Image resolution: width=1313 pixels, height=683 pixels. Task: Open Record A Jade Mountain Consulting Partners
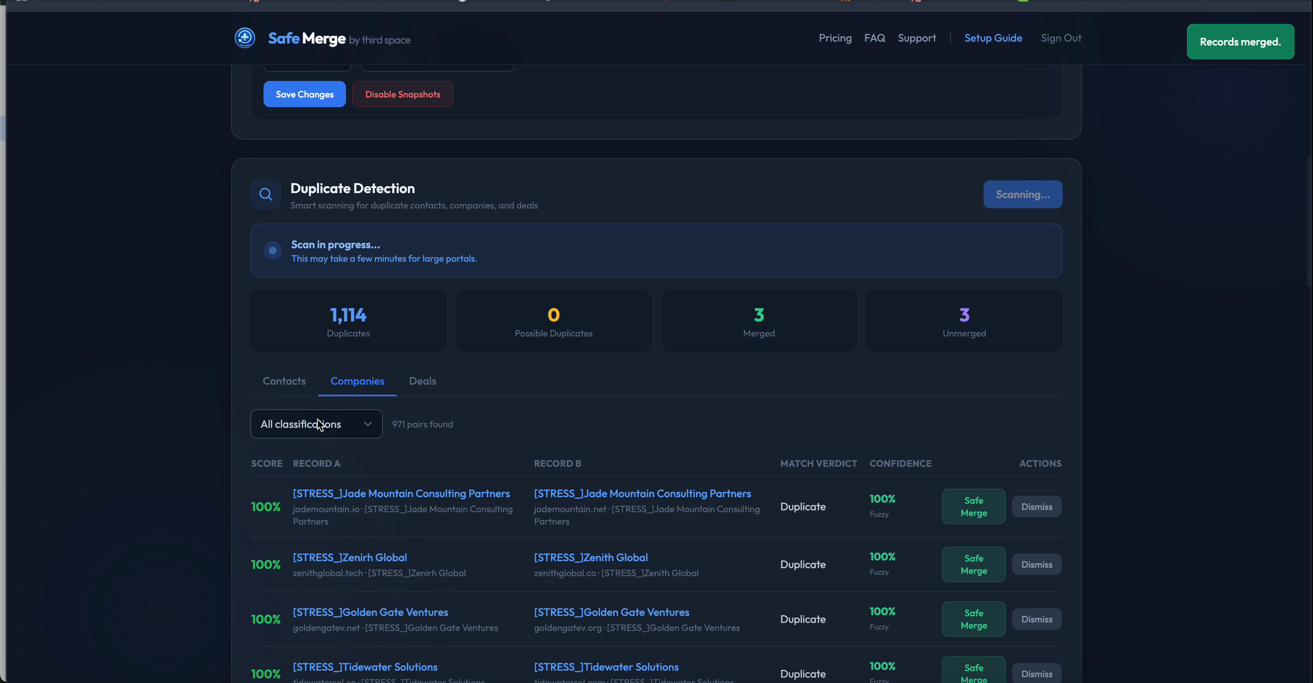(401, 493)
